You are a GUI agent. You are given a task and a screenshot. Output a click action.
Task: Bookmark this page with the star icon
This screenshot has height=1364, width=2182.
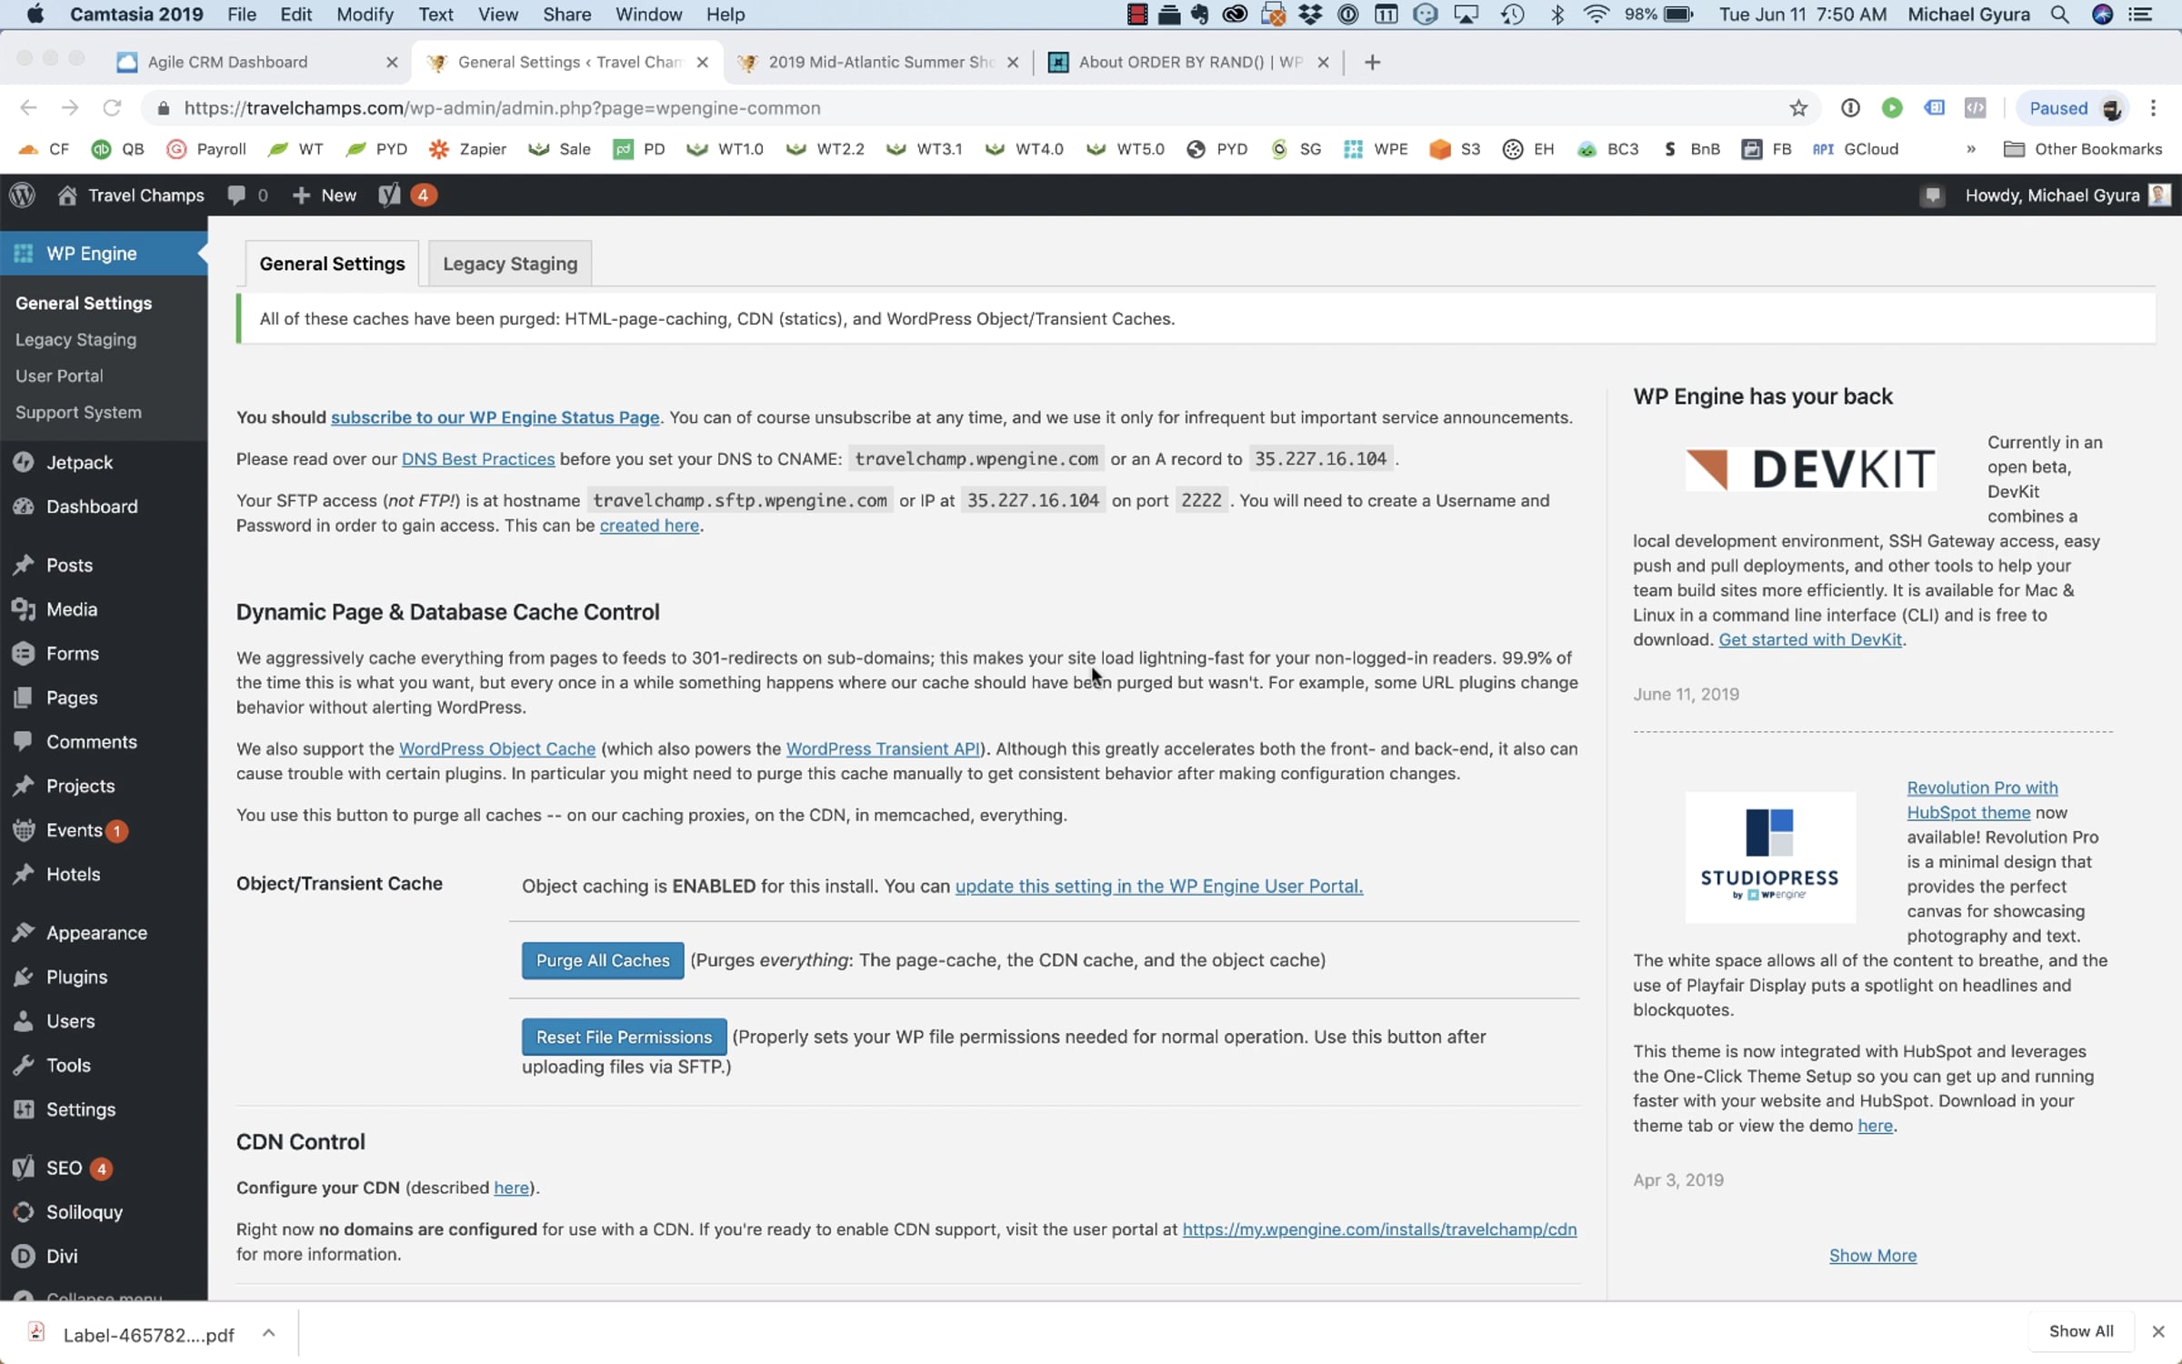click(1797, 108)
